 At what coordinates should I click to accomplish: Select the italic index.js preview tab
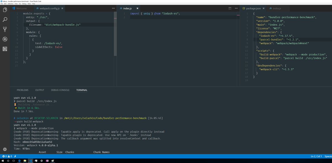click(x=277, y=9)
